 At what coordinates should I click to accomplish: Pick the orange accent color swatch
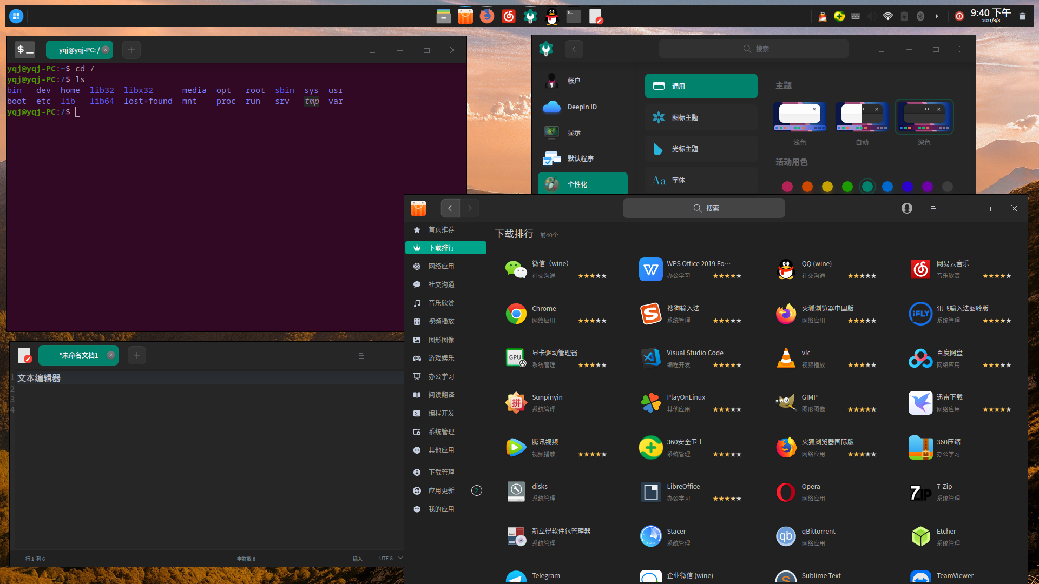pyautogui.click(x=807, y=187)
